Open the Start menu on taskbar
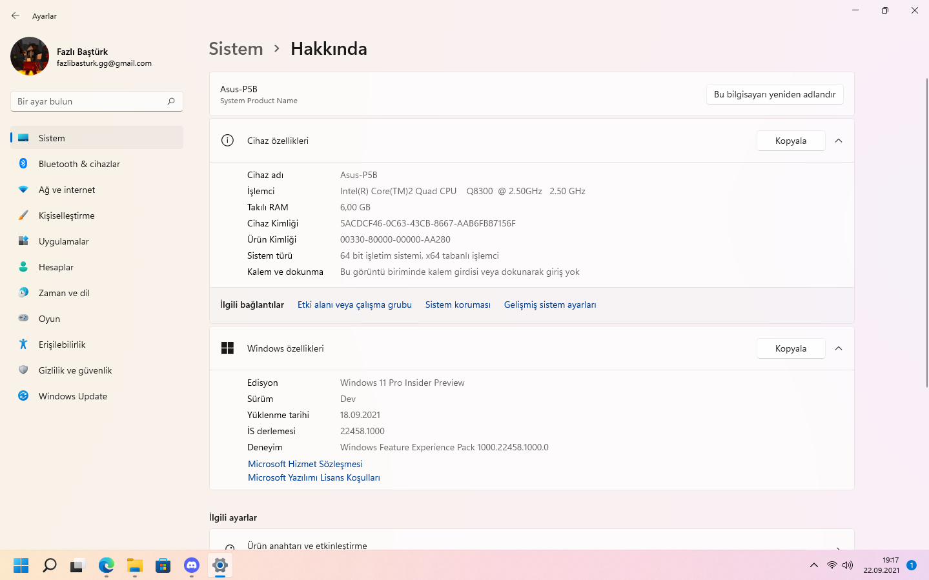This screenshot has height=580, width=929. [21, 566]
